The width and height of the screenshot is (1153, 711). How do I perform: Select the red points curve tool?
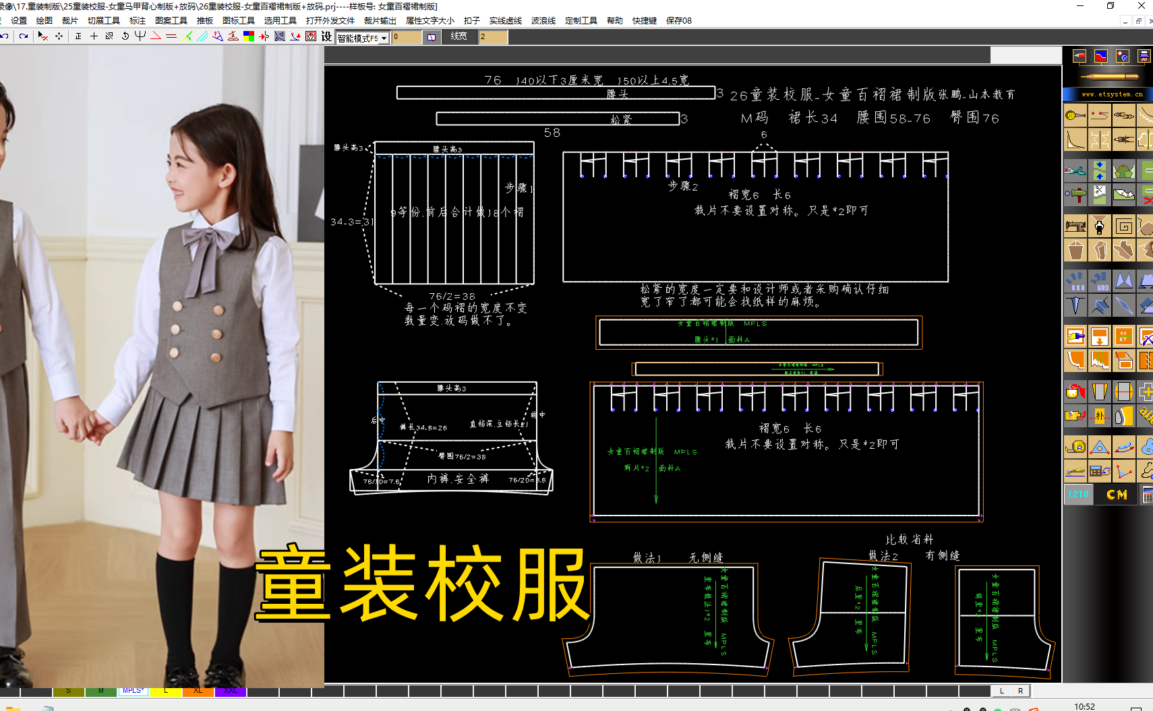point(1100,116)
